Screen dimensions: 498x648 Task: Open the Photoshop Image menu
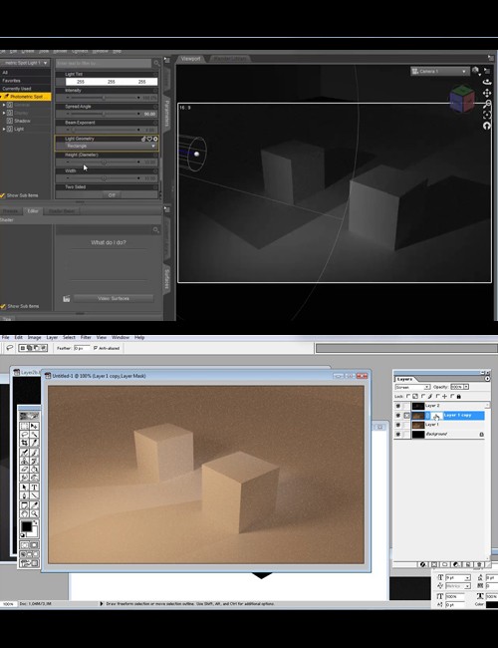coord(34,338)
